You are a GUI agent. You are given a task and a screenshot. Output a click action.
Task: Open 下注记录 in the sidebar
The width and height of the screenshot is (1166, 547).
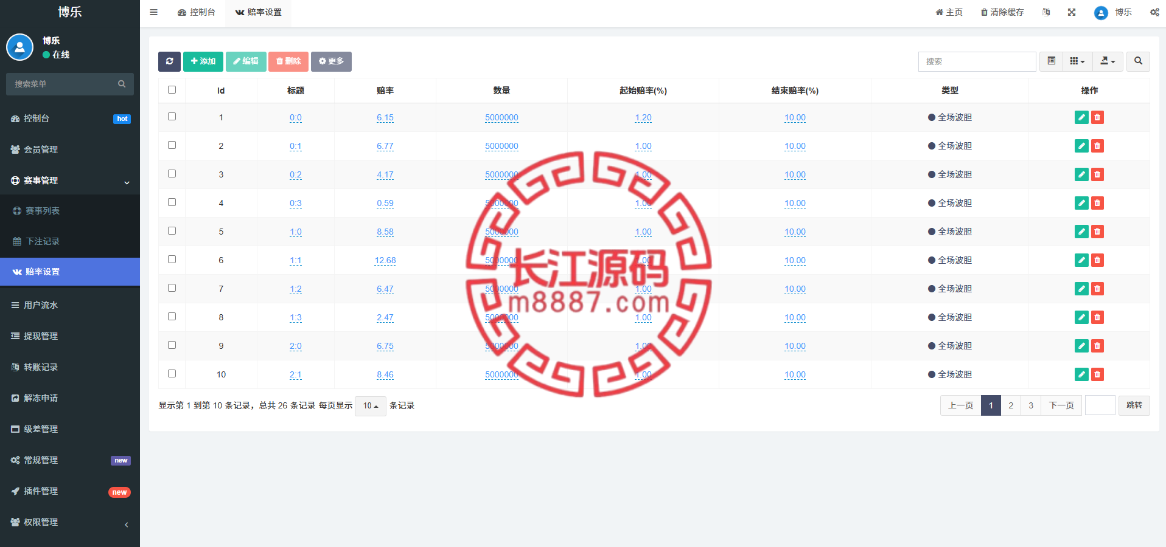(x=70, y=241)
